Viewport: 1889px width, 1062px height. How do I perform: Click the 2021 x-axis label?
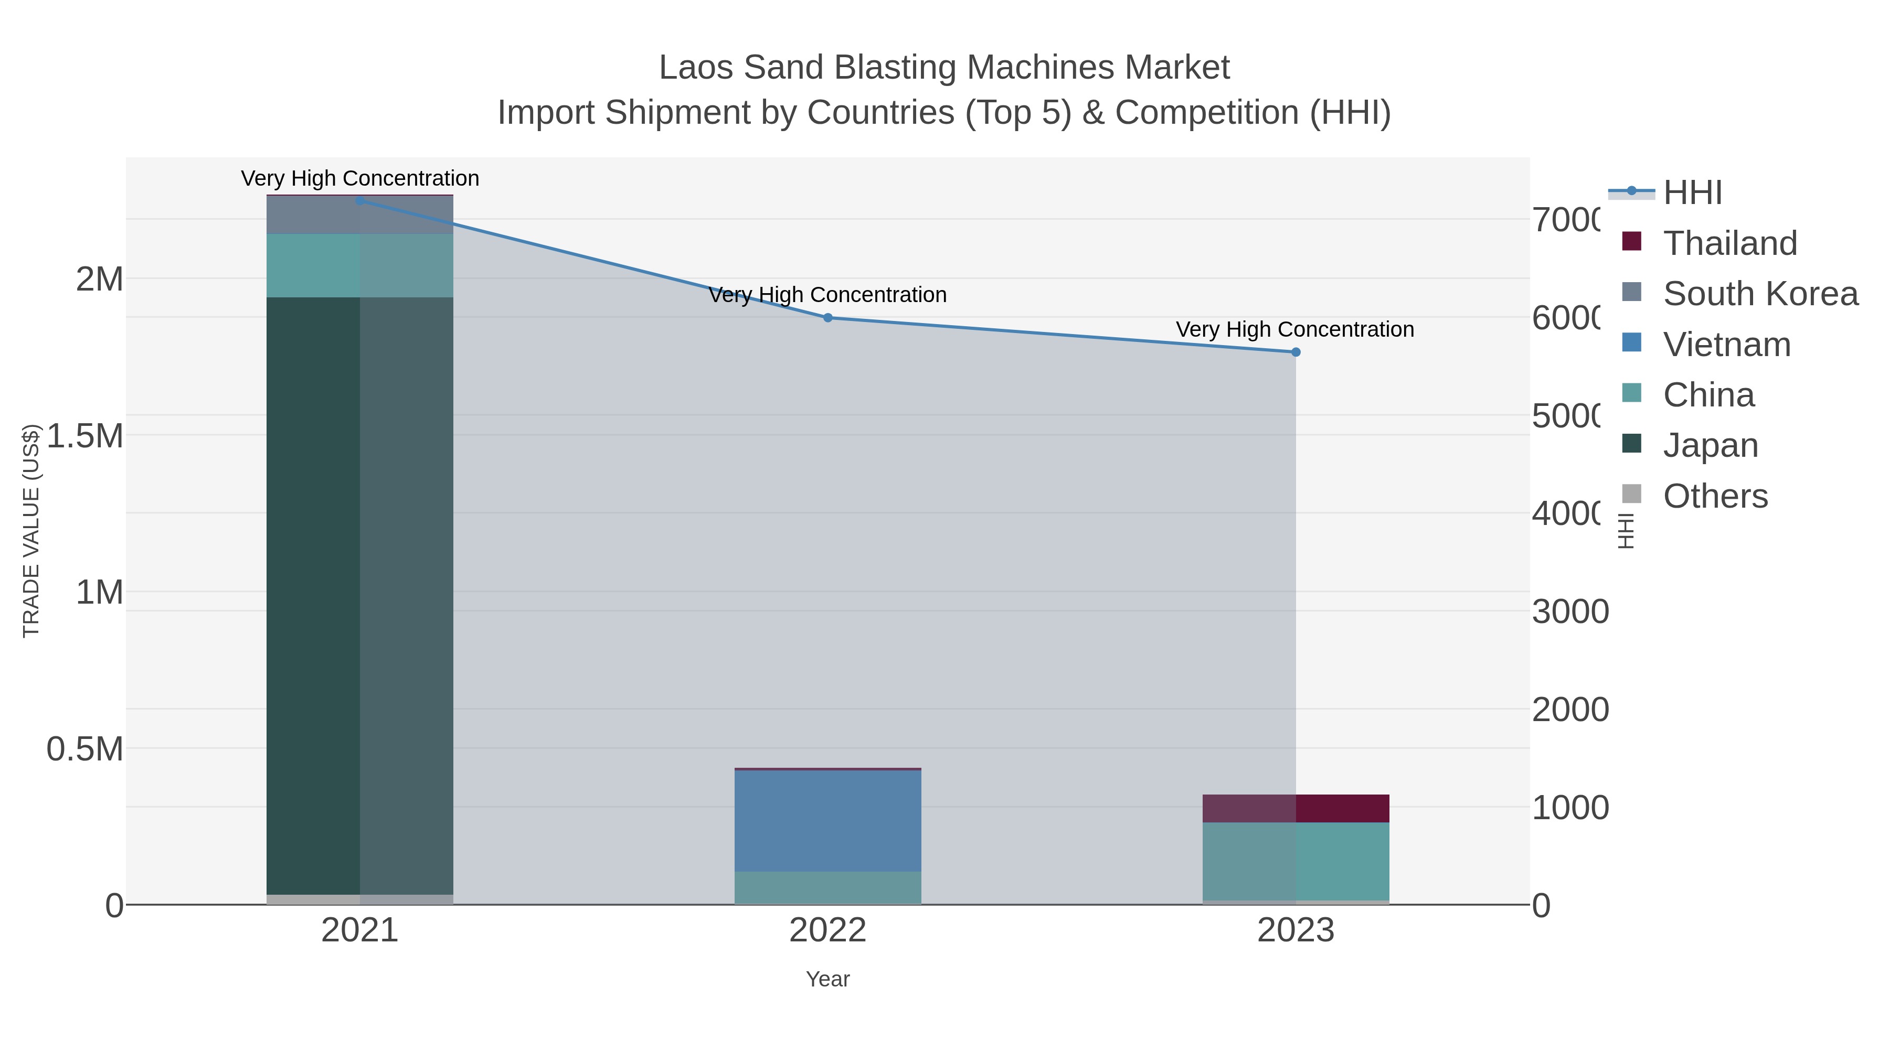tap(360, 931)
